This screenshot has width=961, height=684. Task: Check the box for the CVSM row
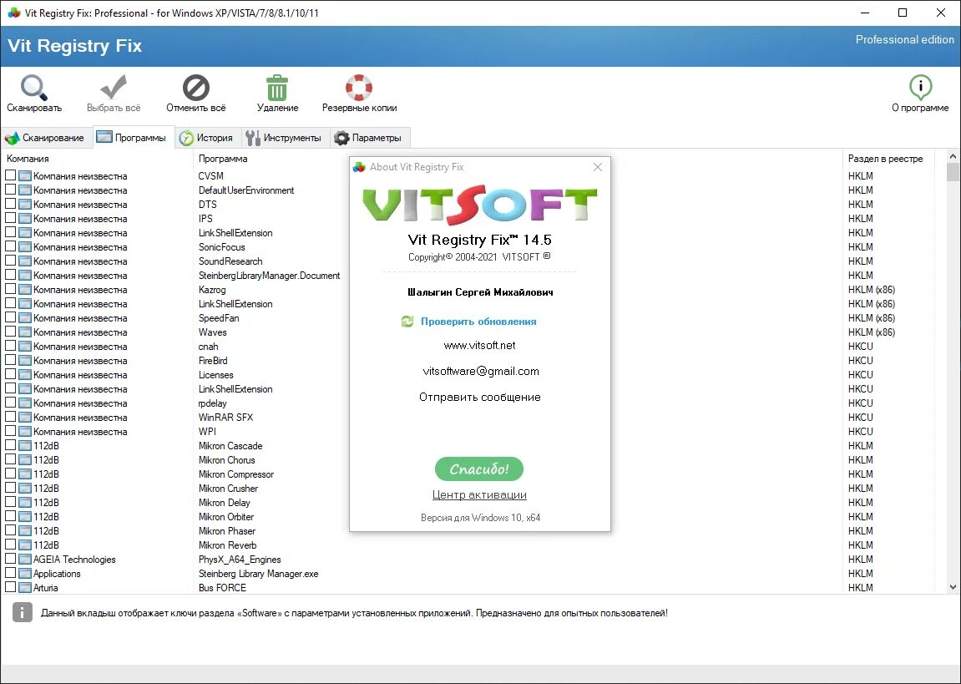[10, 175]
